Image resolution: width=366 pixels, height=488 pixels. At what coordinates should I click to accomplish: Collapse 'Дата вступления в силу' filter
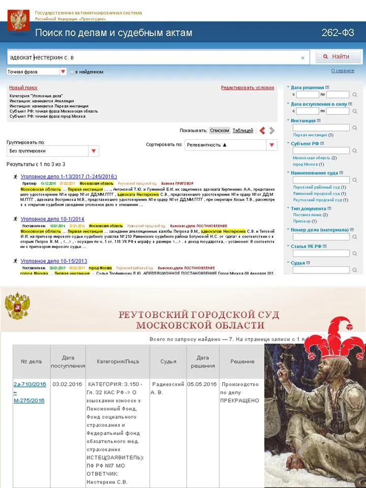point(288,104)
